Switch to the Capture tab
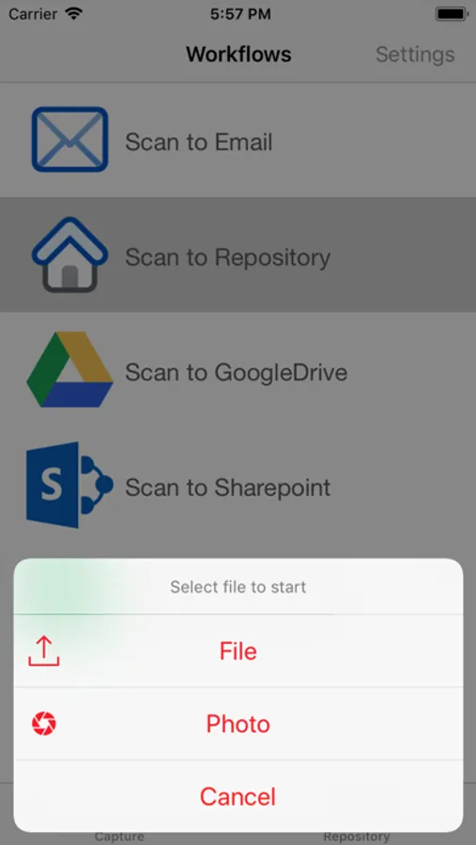Viewport: 476px width, 845px height. 119,837
